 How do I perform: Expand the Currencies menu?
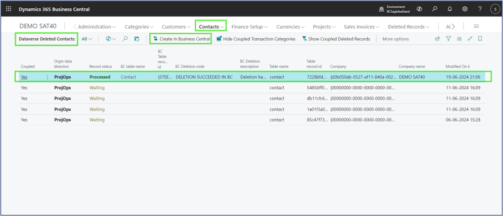click(x=290, y=27)
